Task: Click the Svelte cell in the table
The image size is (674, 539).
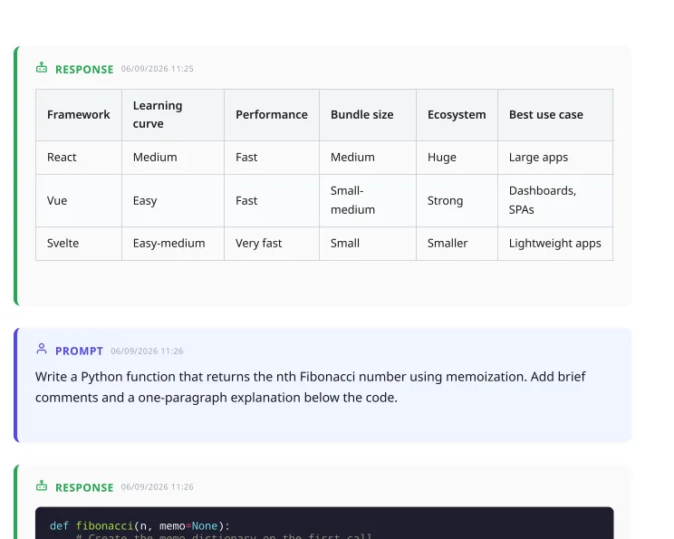Action: click(79, 244)
